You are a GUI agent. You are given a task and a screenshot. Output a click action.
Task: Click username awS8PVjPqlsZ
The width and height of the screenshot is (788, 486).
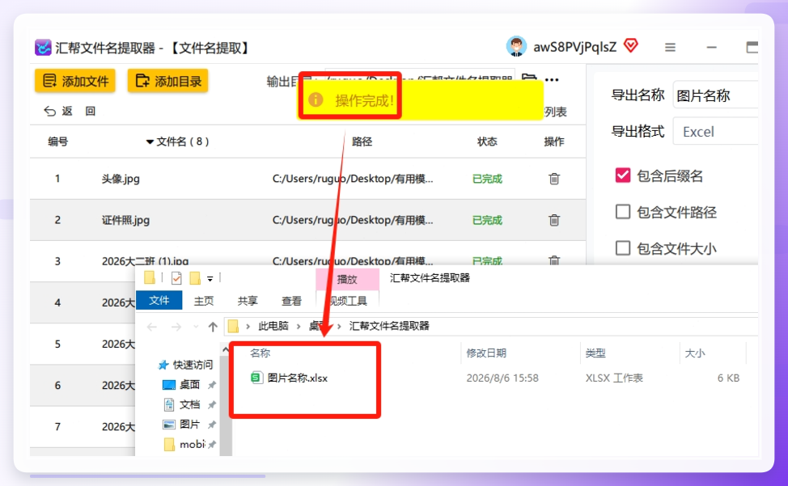click(x=574, y=47)
